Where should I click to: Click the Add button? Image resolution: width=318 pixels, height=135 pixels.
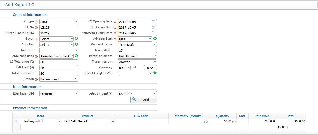click(x=144, y=100)
